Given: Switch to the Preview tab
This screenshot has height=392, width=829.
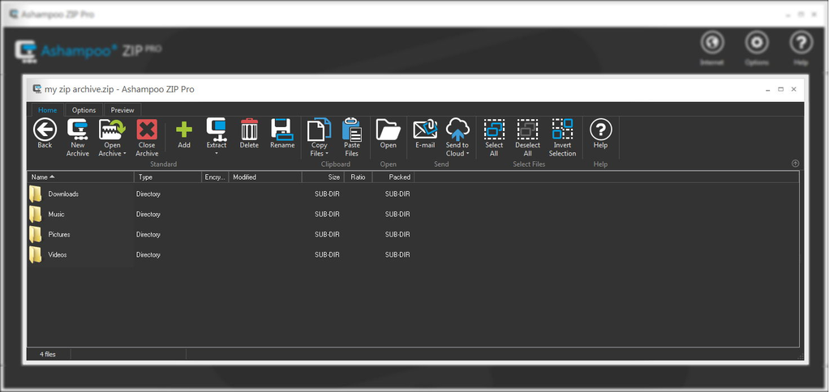Looking at the screenshot, I should pos(122,109).
